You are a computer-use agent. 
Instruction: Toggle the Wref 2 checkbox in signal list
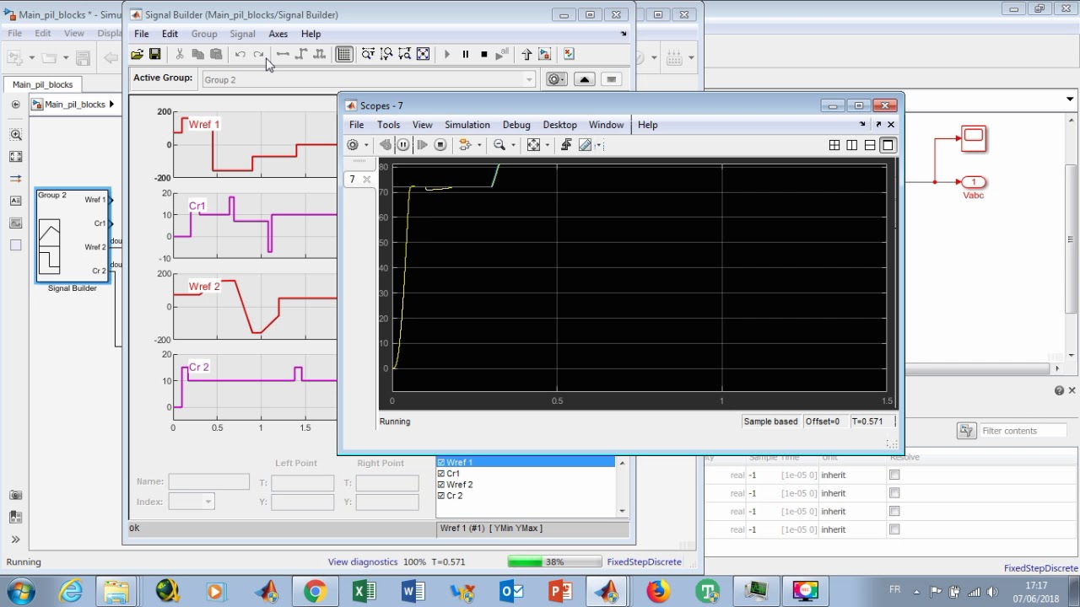click(440, 485)
